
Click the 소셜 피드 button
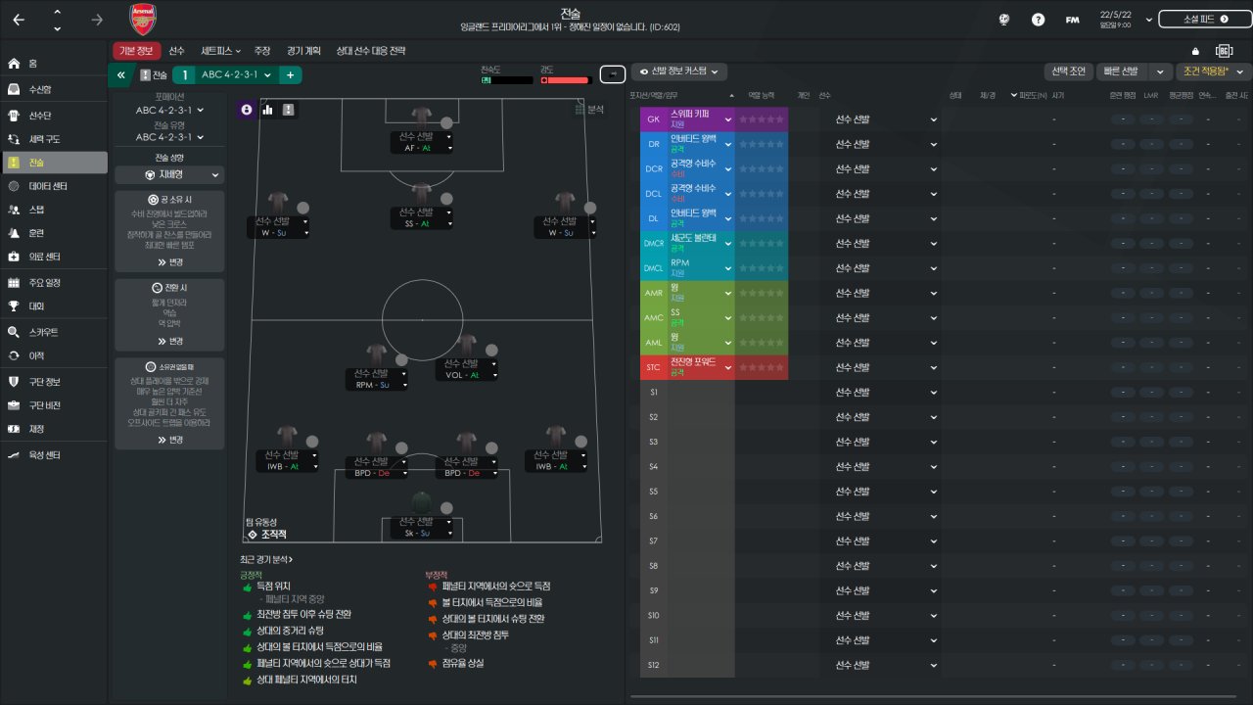pyautogui.click(x=1205, y=20)
